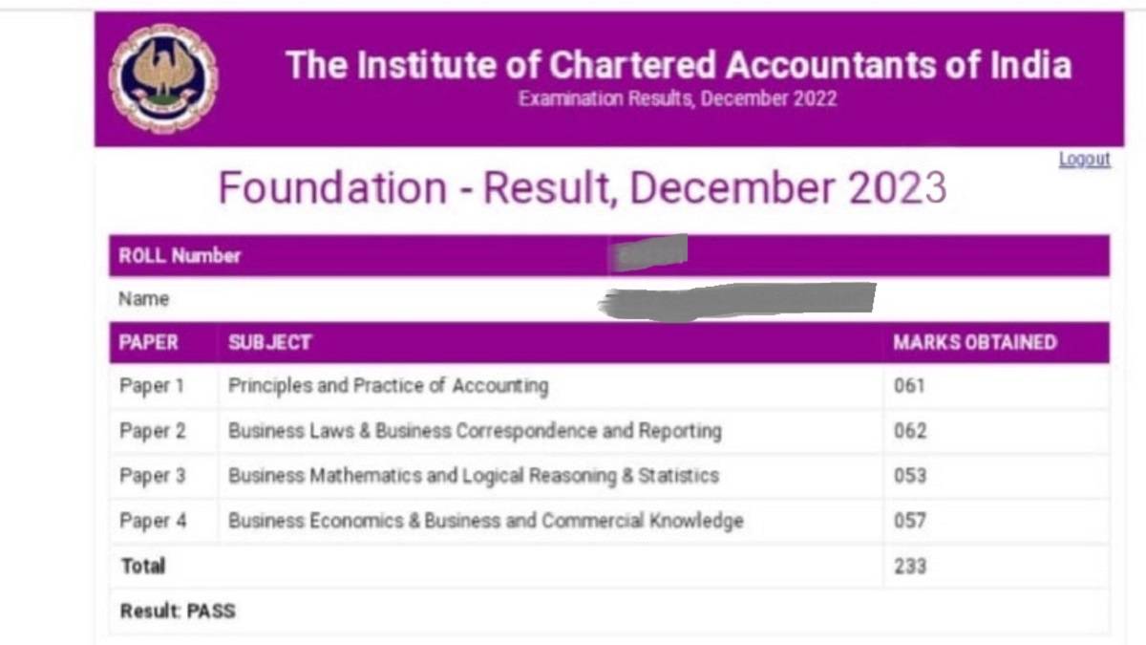Select the Total marks 233

tap(911, 566)
